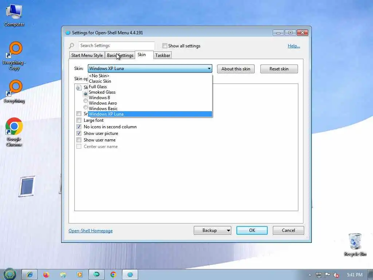Choose highlighted Windows XP Luna list entry

coord(150,114)
